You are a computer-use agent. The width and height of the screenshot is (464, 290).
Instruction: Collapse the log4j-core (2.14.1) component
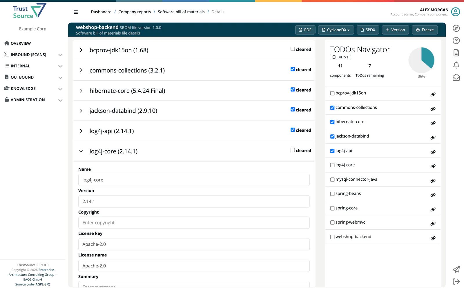pos(81,151)
